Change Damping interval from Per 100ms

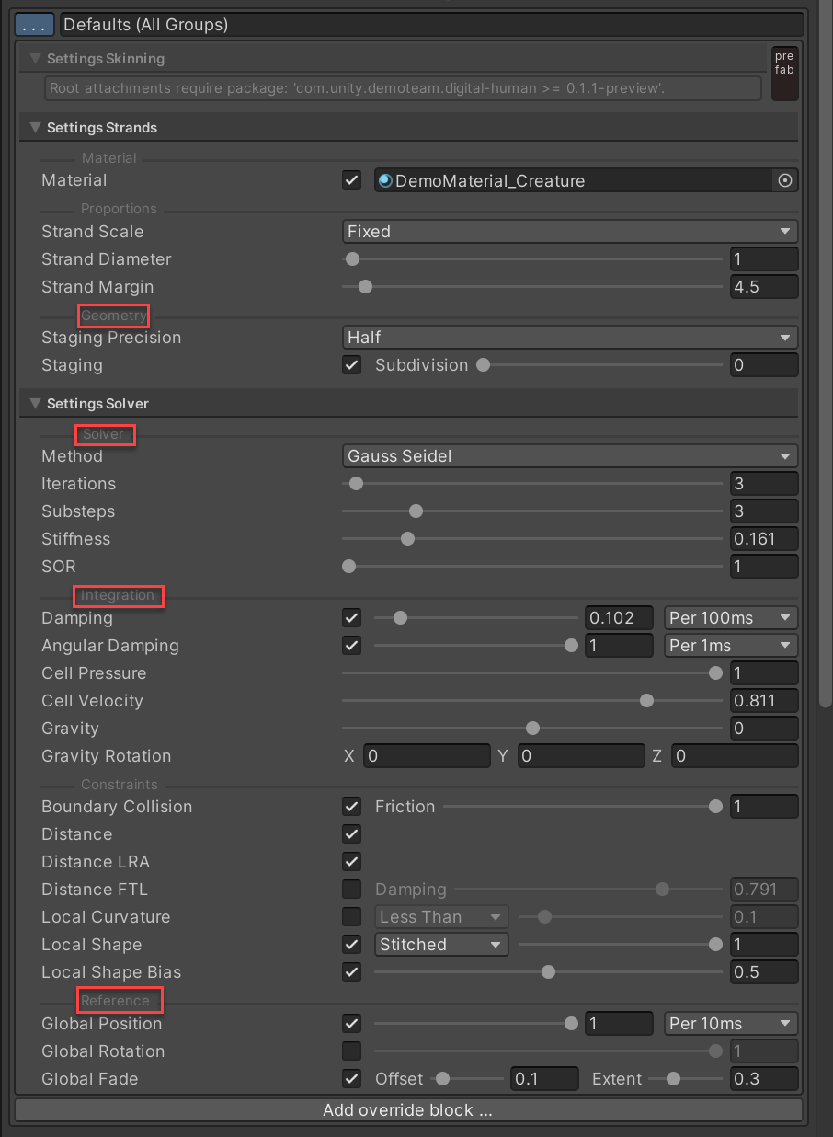pyautogui.click(x=730, y=618)
